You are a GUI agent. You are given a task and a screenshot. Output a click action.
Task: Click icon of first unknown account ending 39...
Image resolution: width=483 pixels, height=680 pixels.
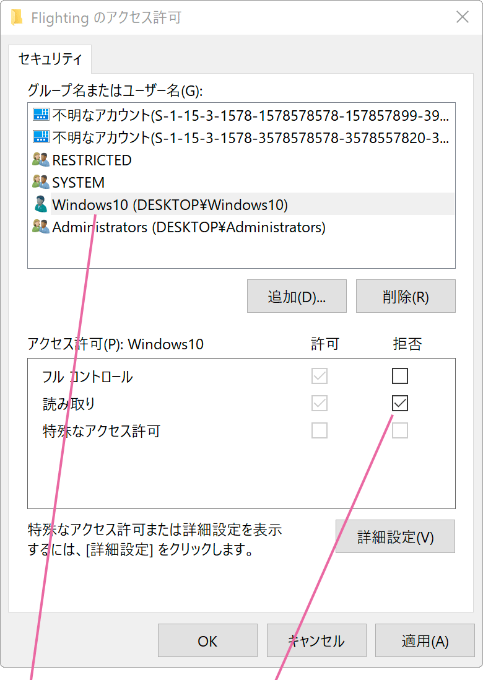(41, 115)
